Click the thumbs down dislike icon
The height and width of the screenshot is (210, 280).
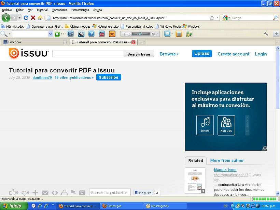click(x=24, y=193)
